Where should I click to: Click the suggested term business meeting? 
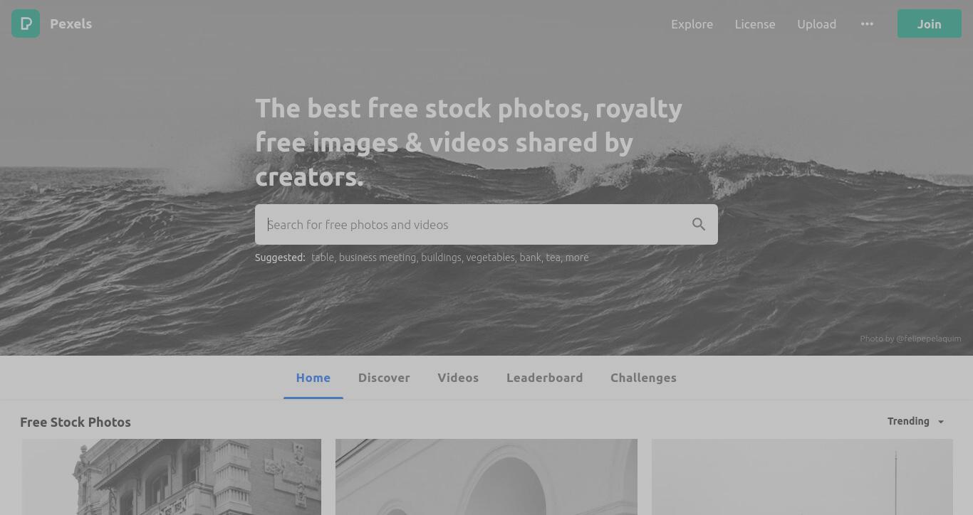(378, 257)
